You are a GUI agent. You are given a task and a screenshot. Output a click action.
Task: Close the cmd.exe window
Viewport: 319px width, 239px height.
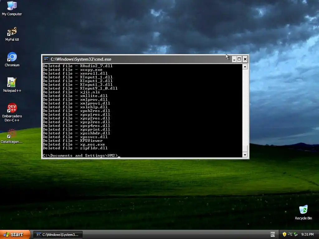[x=245, y=59]
